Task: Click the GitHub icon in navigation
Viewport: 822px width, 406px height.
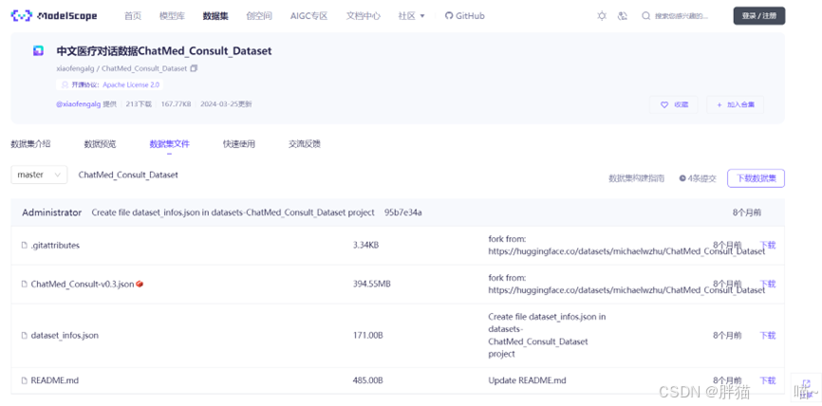Action: point(448,16)
